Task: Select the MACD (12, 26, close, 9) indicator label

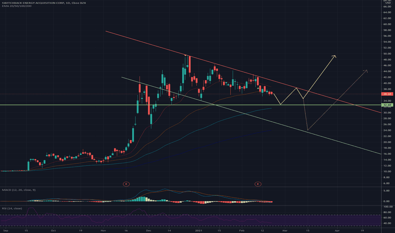Action: coord(19,190)
